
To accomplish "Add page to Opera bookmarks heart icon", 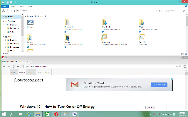I will pyautogui.click(x=180, y=67).
